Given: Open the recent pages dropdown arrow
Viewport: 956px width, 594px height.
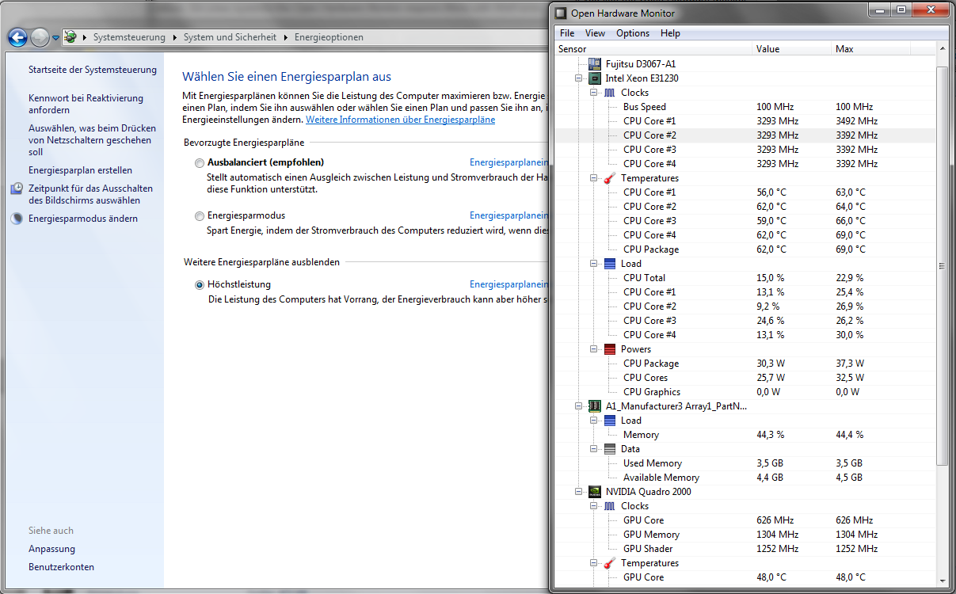Looking at the screenshot, I should [55, 37].
